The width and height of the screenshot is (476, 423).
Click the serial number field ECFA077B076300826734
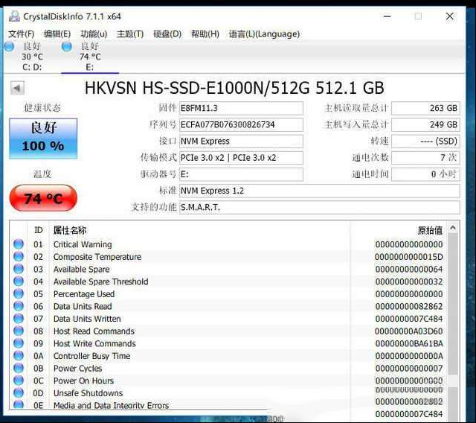coord(241,124)
